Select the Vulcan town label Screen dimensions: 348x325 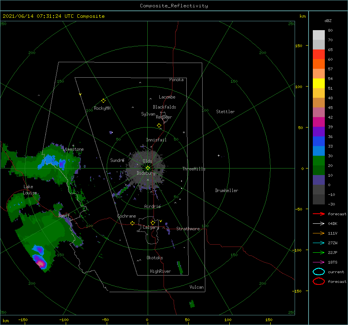[196, 287]
